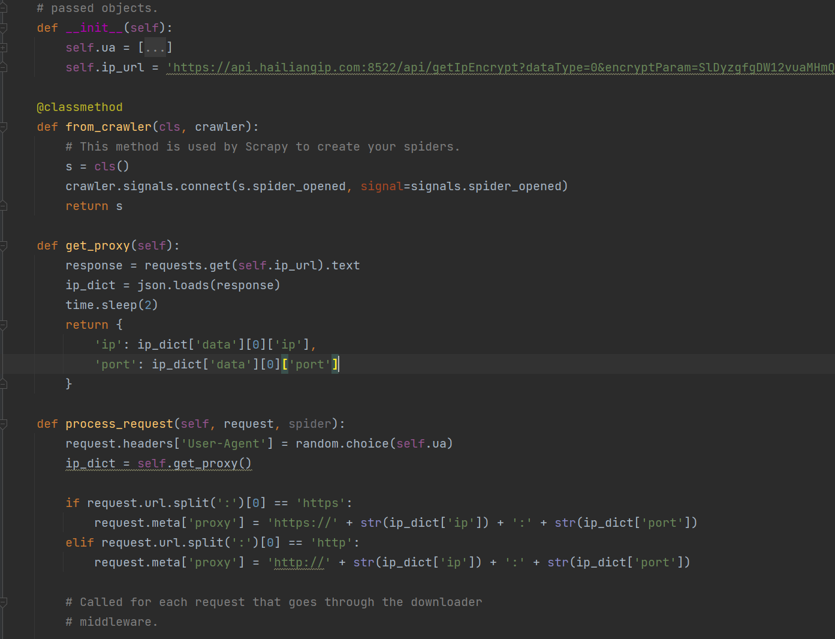Click the underlined self.get_proxy() call
This screenshot has height=639, width=835.
pos(195,463)
